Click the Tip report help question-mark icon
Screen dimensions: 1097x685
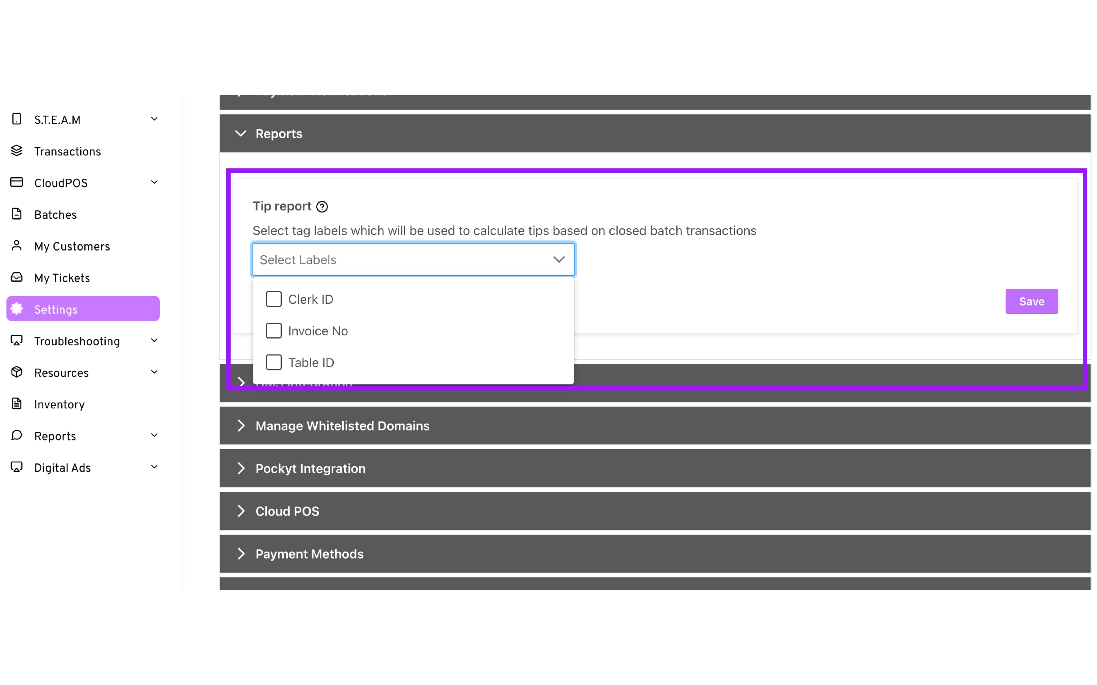[x=322, y=207]
